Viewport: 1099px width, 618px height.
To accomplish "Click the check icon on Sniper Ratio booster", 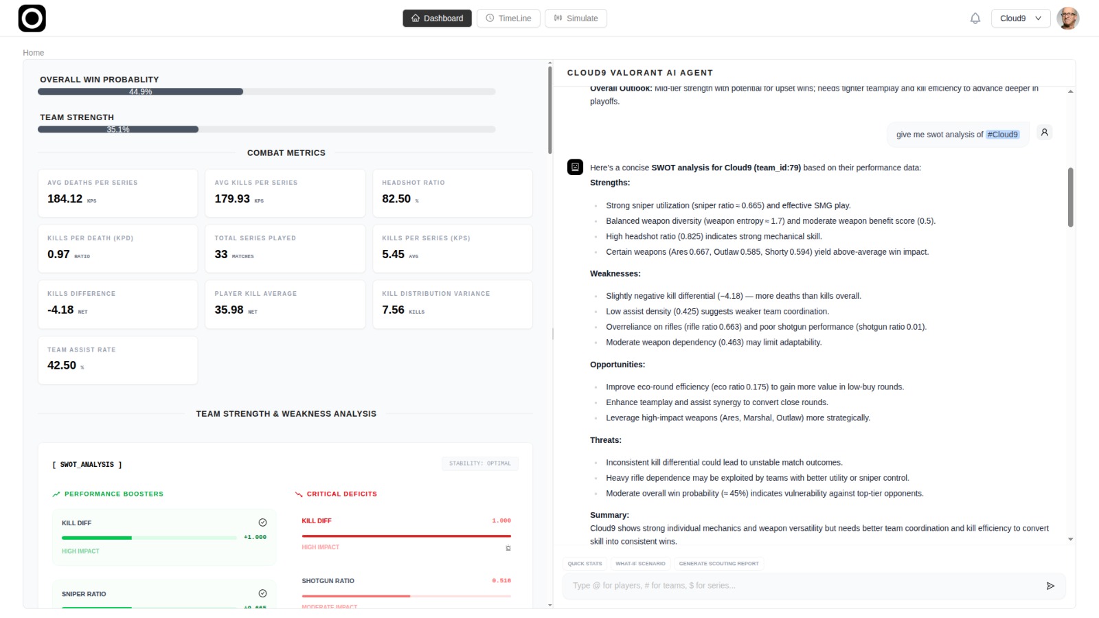I will [262, 593].
